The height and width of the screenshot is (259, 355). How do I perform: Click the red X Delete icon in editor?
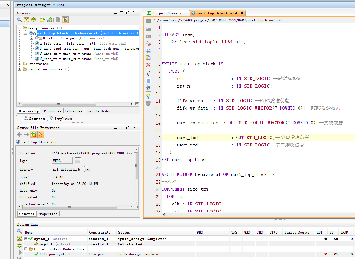(148, 65)
